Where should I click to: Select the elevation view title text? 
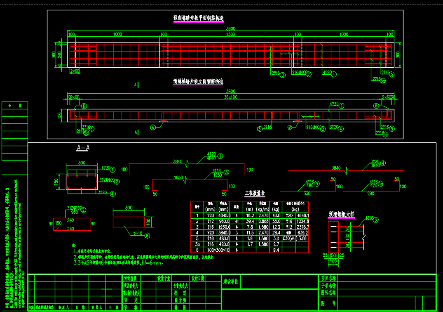click(x=198, y=81)
